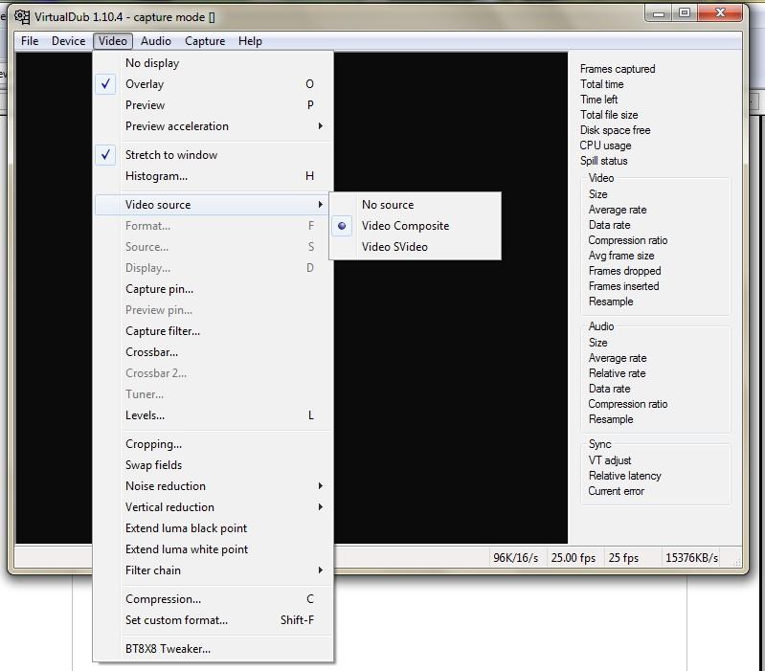Open the Compression dialog
765x671 pixels.
coord(214,598)
